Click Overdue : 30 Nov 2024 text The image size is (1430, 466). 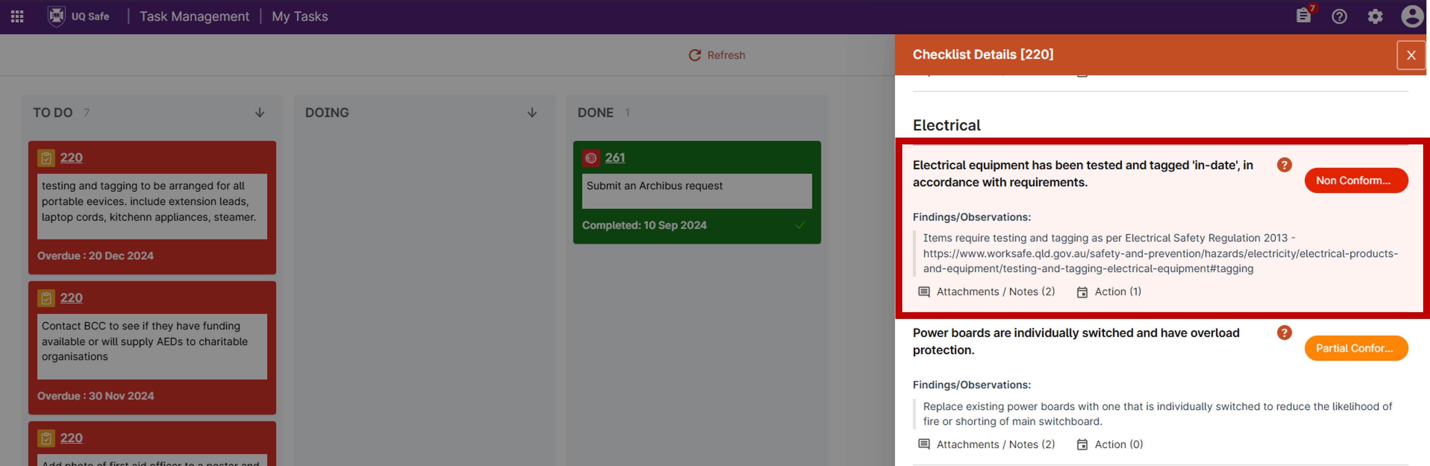(96, 396)
